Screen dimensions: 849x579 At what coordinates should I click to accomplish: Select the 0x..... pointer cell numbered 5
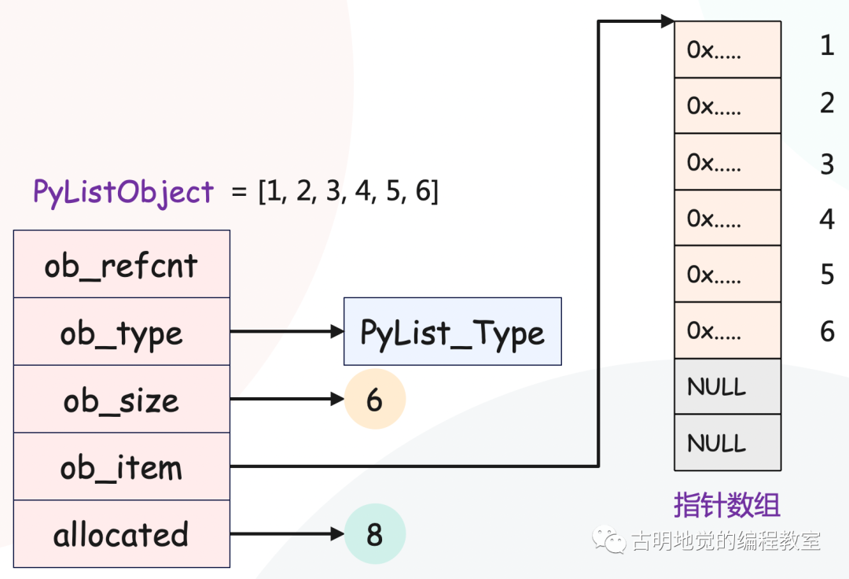728,274
